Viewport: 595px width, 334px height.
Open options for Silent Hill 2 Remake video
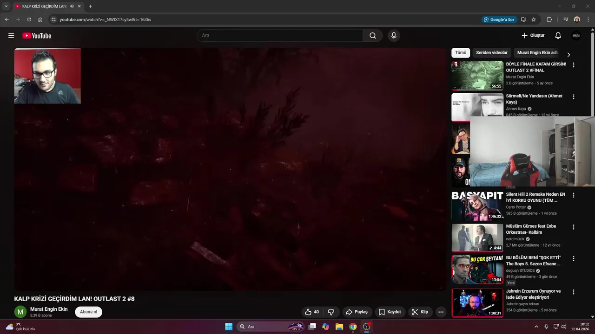tap(574, 195)
